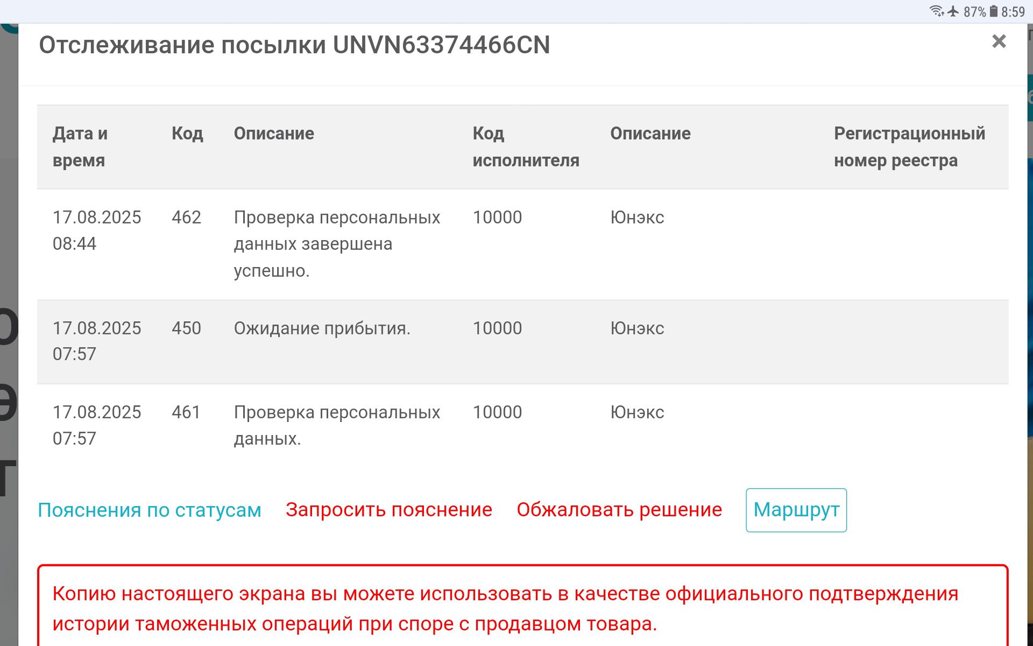Click Регистрационный номер реестра column header
Screen dimensions: 1033x646
click(909, 146)
